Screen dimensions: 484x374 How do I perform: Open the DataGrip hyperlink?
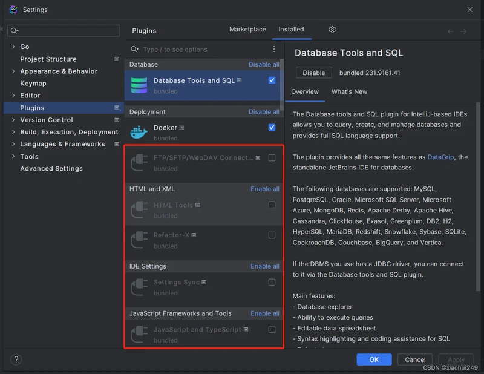tap(440, 157)
